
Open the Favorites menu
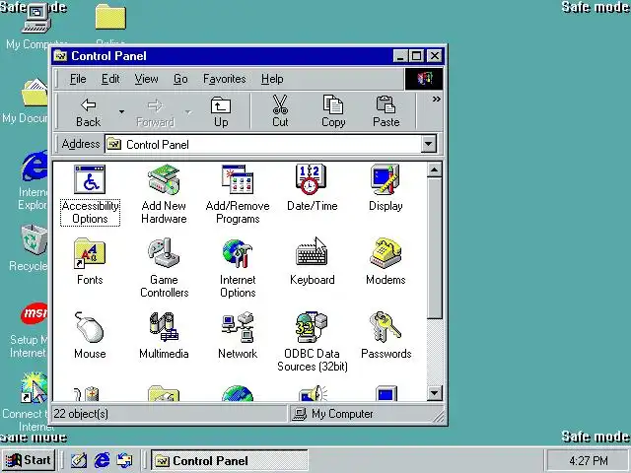click(224, 79)
